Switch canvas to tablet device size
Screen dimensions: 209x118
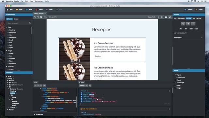point(162,17)
